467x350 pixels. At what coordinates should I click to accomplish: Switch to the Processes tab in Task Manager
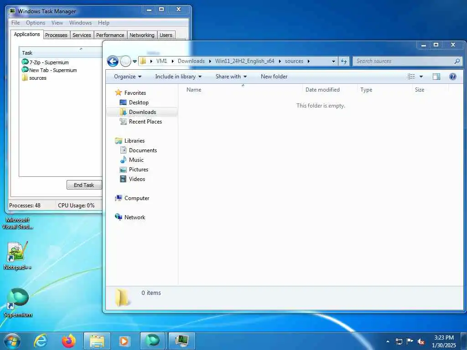56,35
